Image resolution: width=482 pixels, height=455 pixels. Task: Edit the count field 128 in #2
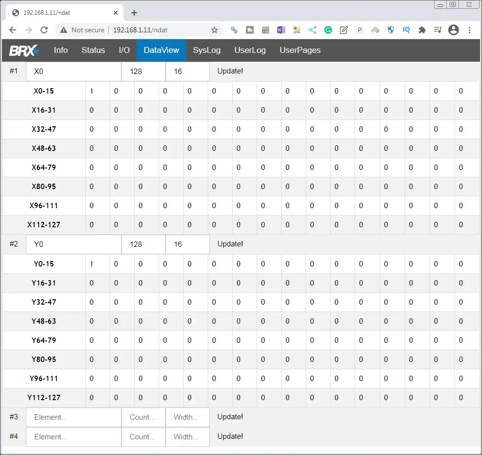coord(144,244)
